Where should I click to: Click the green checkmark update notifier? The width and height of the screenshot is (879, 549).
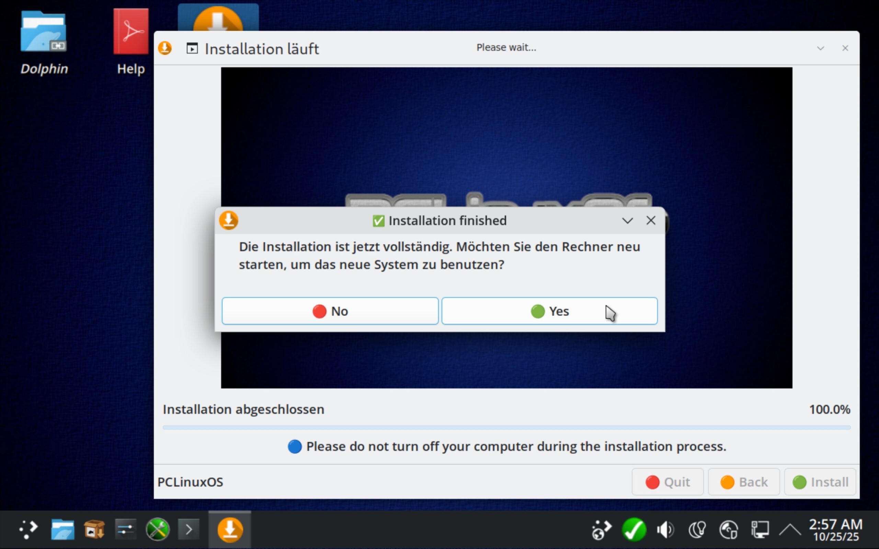[634, 529]
